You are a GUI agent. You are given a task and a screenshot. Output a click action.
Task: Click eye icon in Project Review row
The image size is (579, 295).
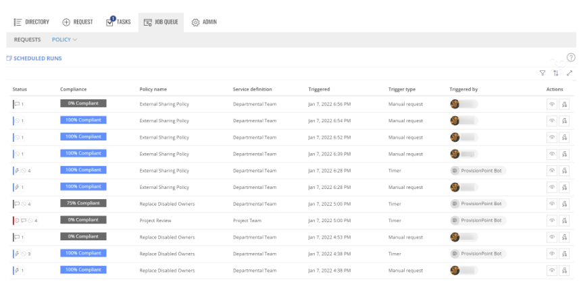pos(552,221)
